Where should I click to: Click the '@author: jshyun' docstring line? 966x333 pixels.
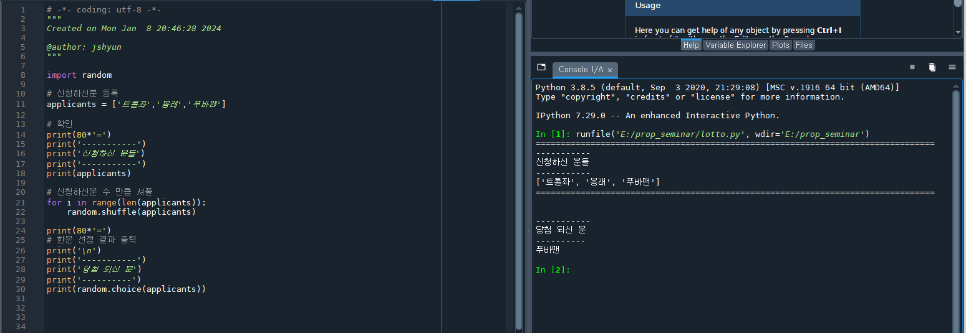[84, 47]
